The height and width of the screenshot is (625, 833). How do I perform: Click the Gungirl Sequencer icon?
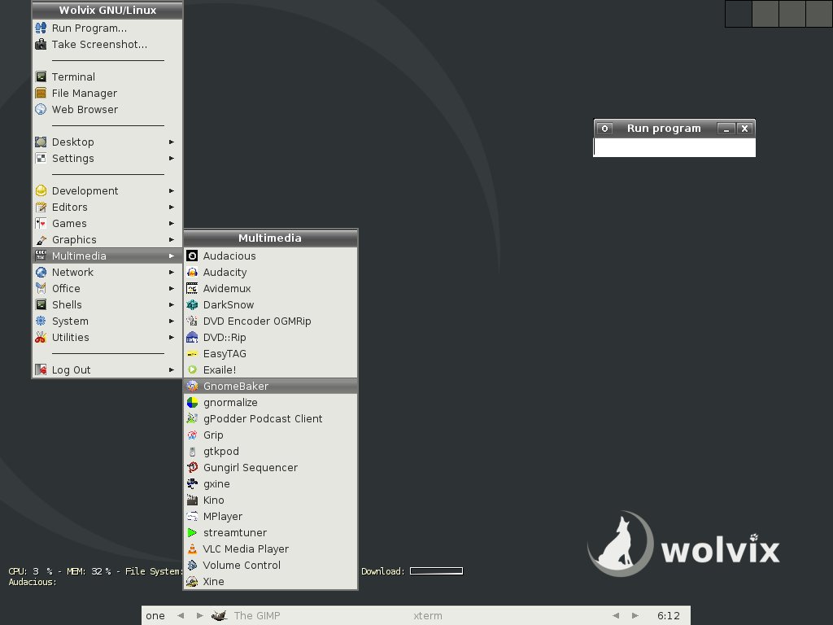192,468
